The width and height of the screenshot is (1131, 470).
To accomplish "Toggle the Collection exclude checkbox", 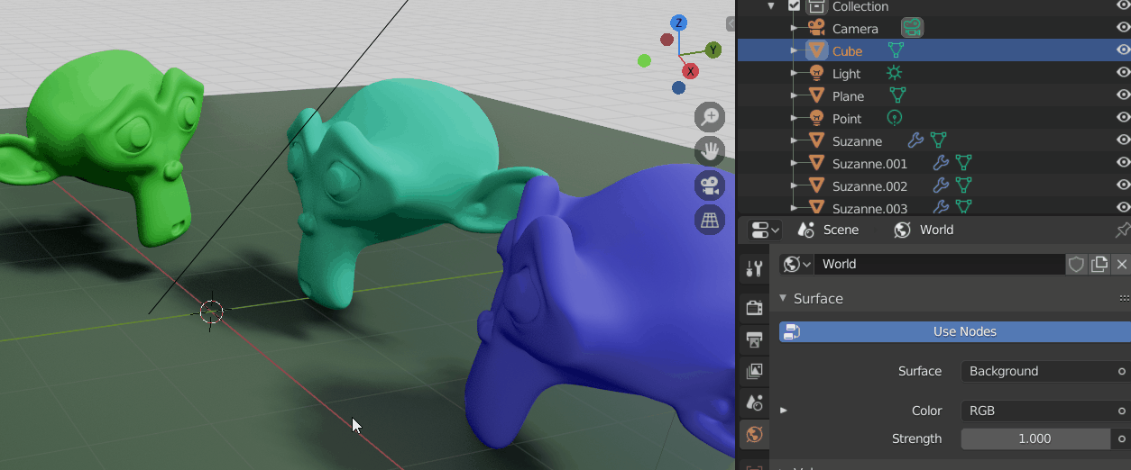I will 794,5.
